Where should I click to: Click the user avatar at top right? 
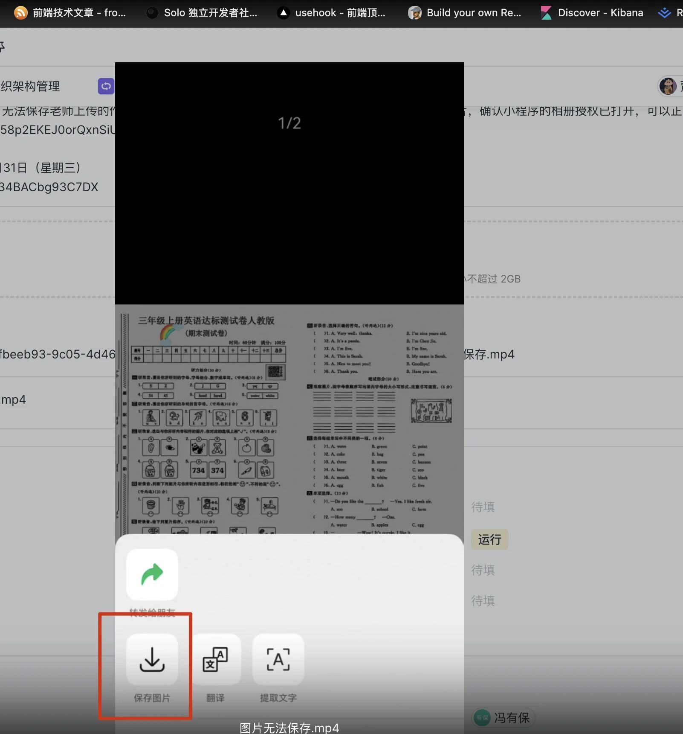(668, 86)
